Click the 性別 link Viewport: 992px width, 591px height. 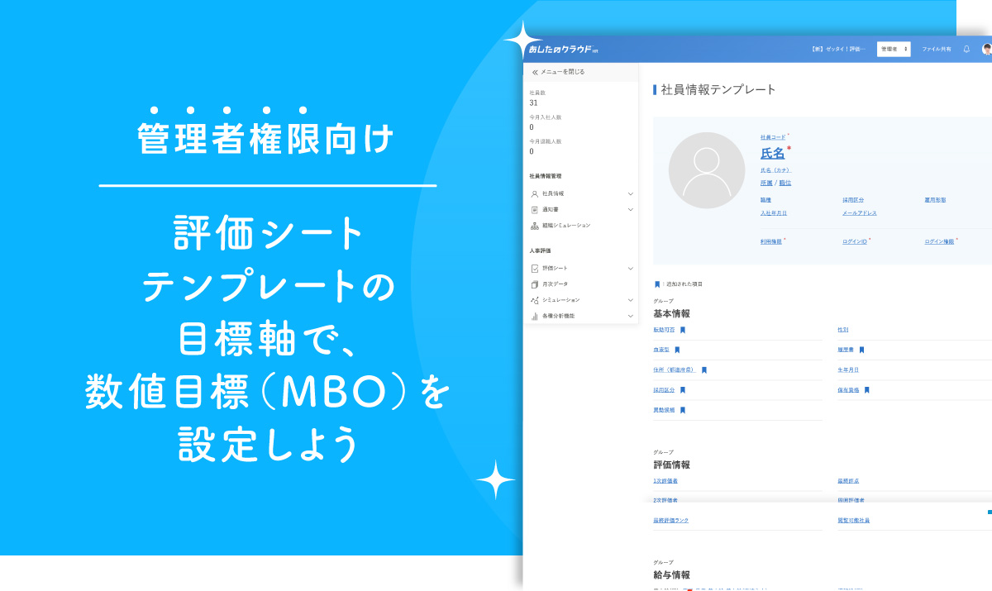point(842,330)
